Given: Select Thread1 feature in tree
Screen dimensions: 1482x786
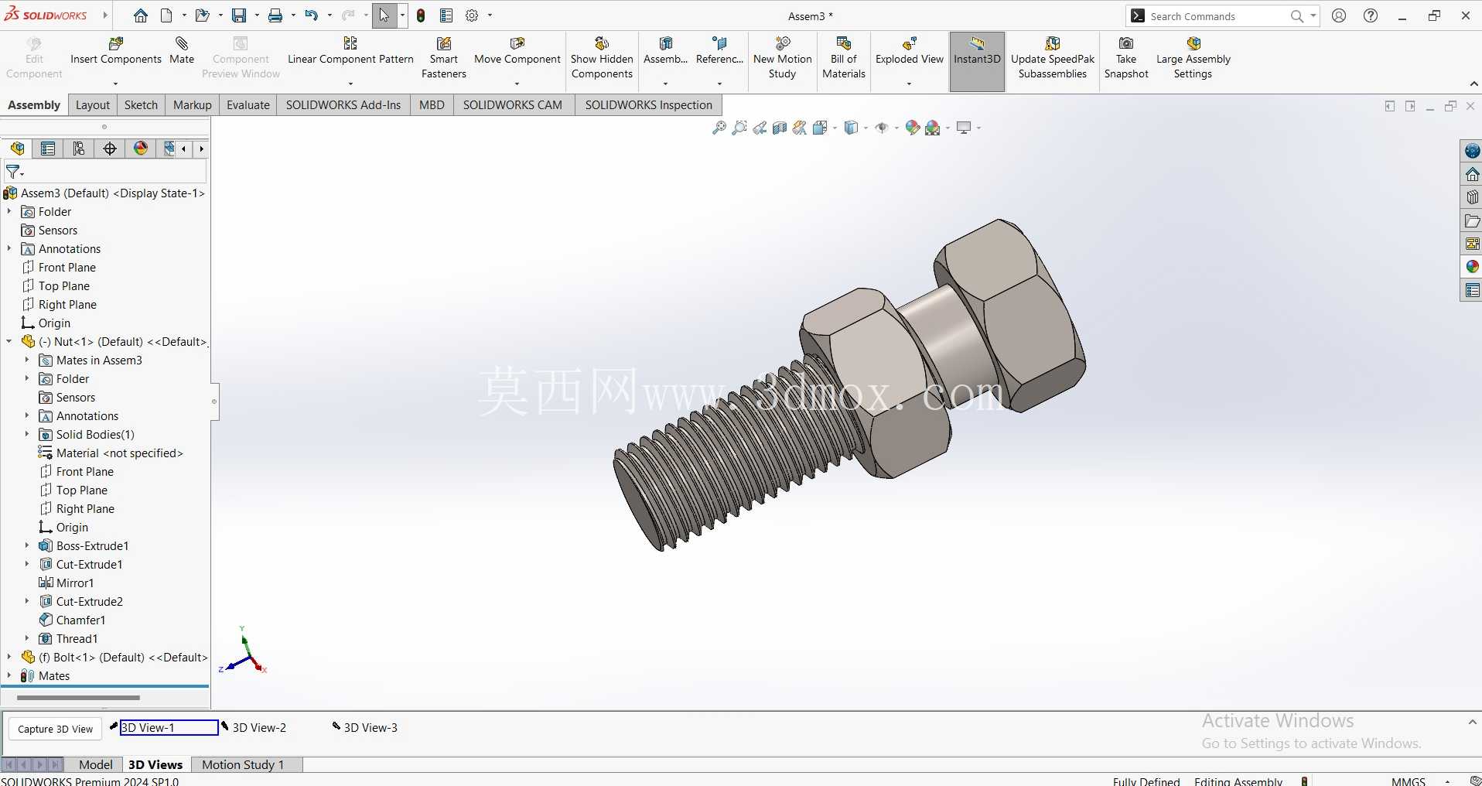Looking at the screenshot, I should pos(77,639).
